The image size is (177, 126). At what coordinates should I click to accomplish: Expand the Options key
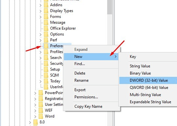click(x=41, y=35)
